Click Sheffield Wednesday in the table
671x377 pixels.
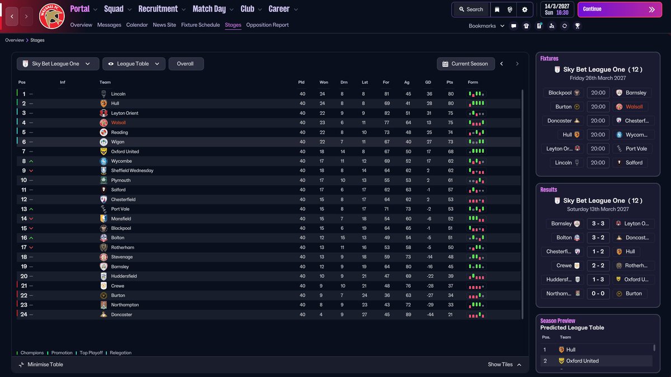[132, 171]
